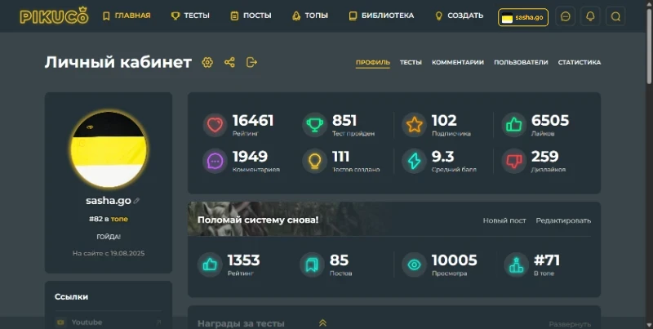The height and width of the screenshot is (329, 653).
Task: Click the pencil edit icon next to sasha.go
Action: (x=136, y=201)
